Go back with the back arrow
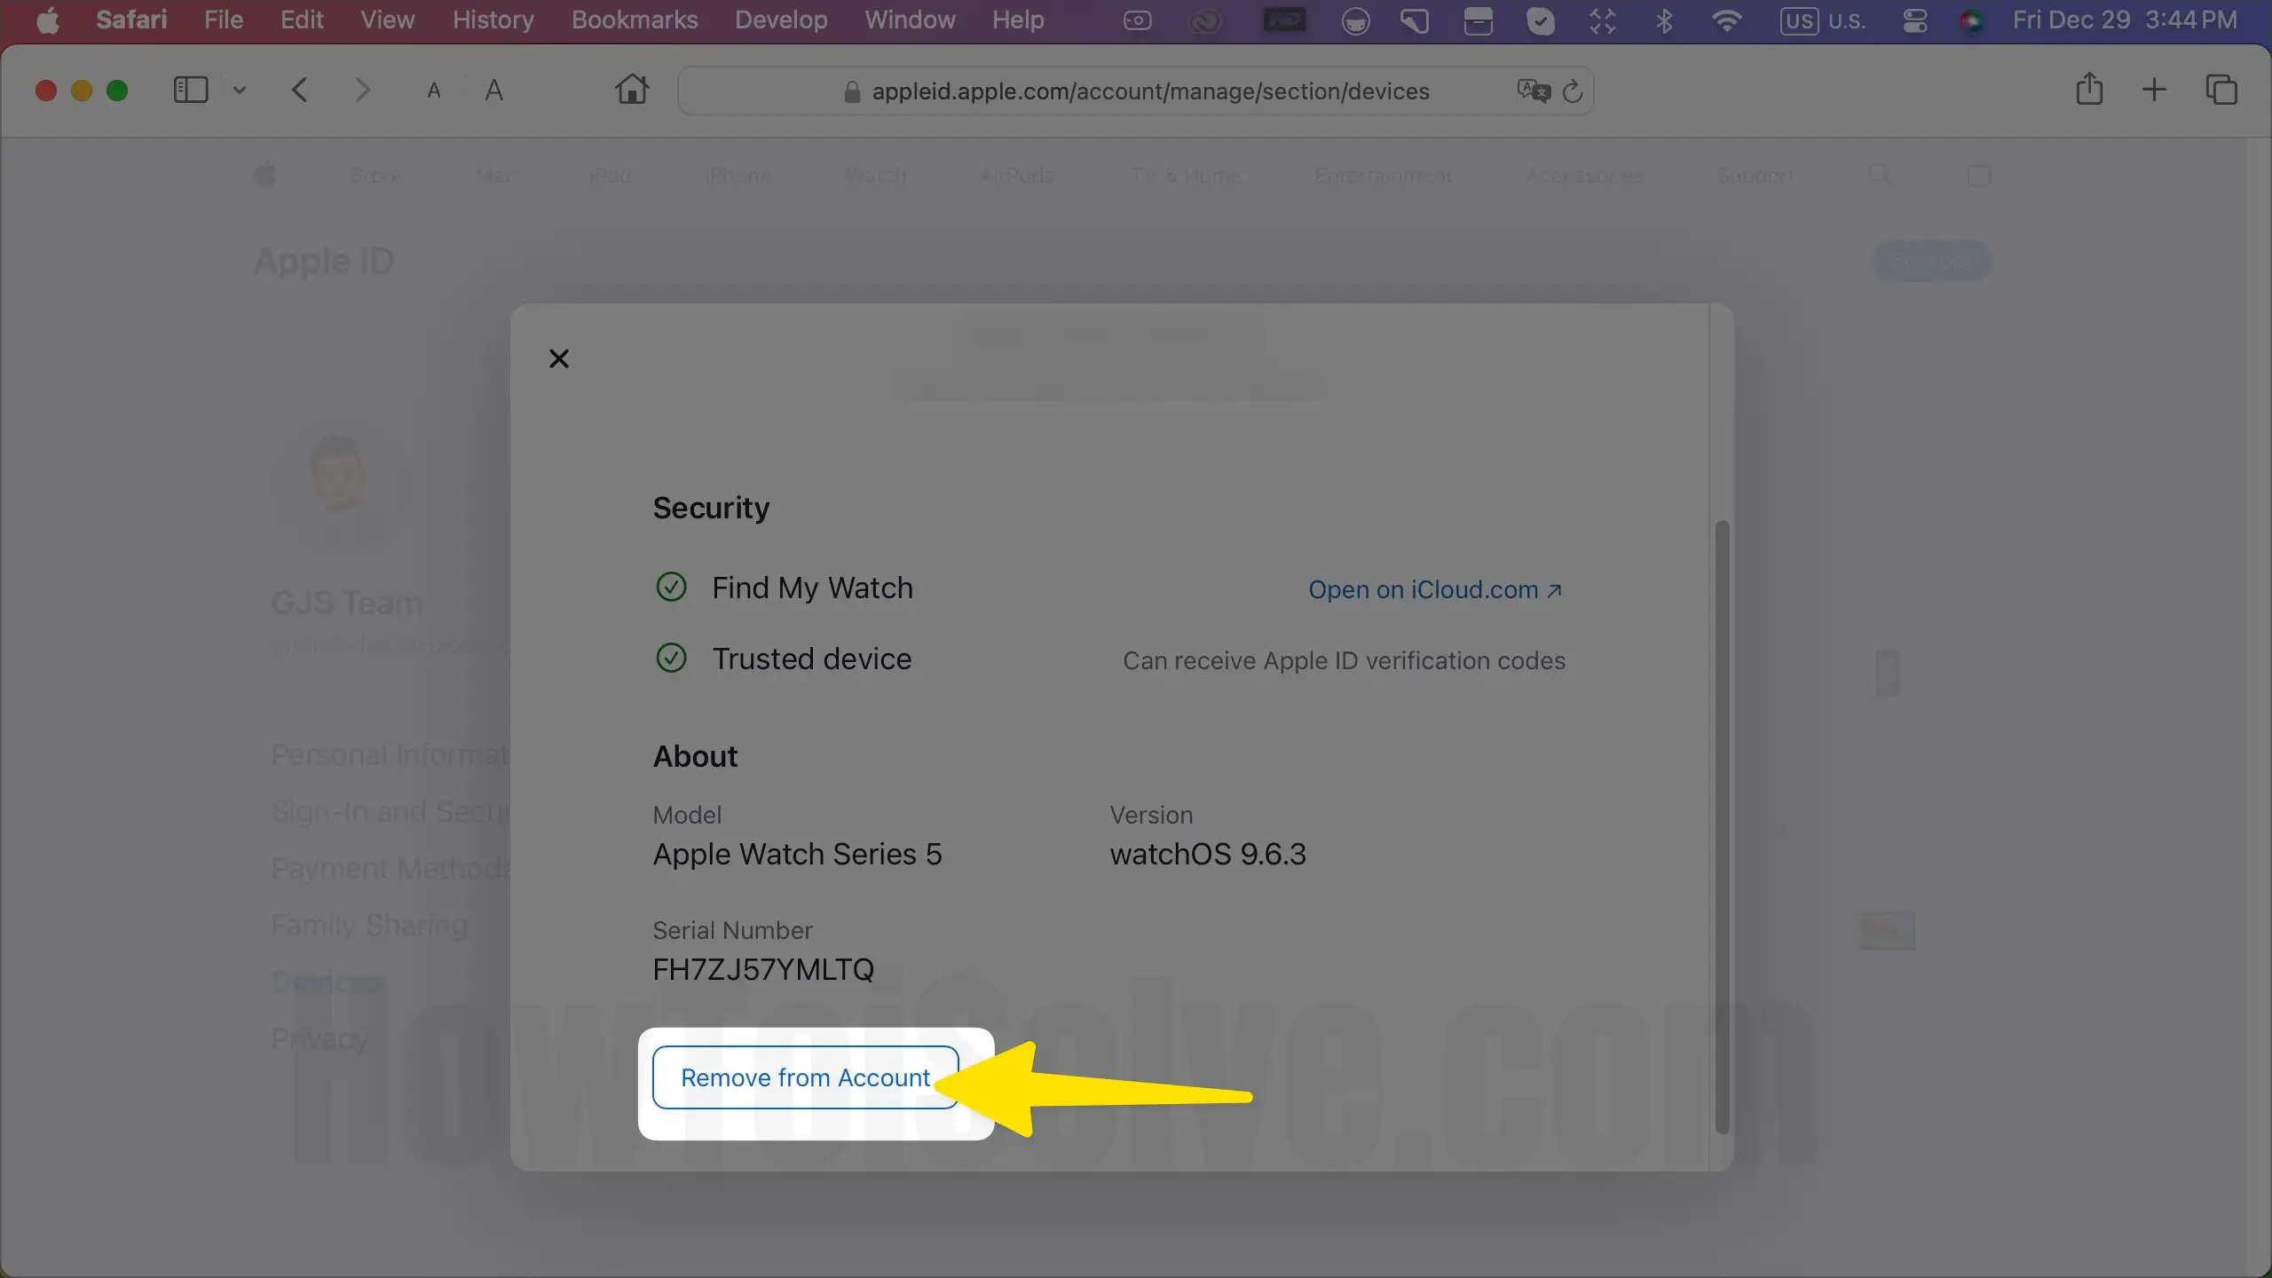 pyautogui.click(x=300, y=90)
